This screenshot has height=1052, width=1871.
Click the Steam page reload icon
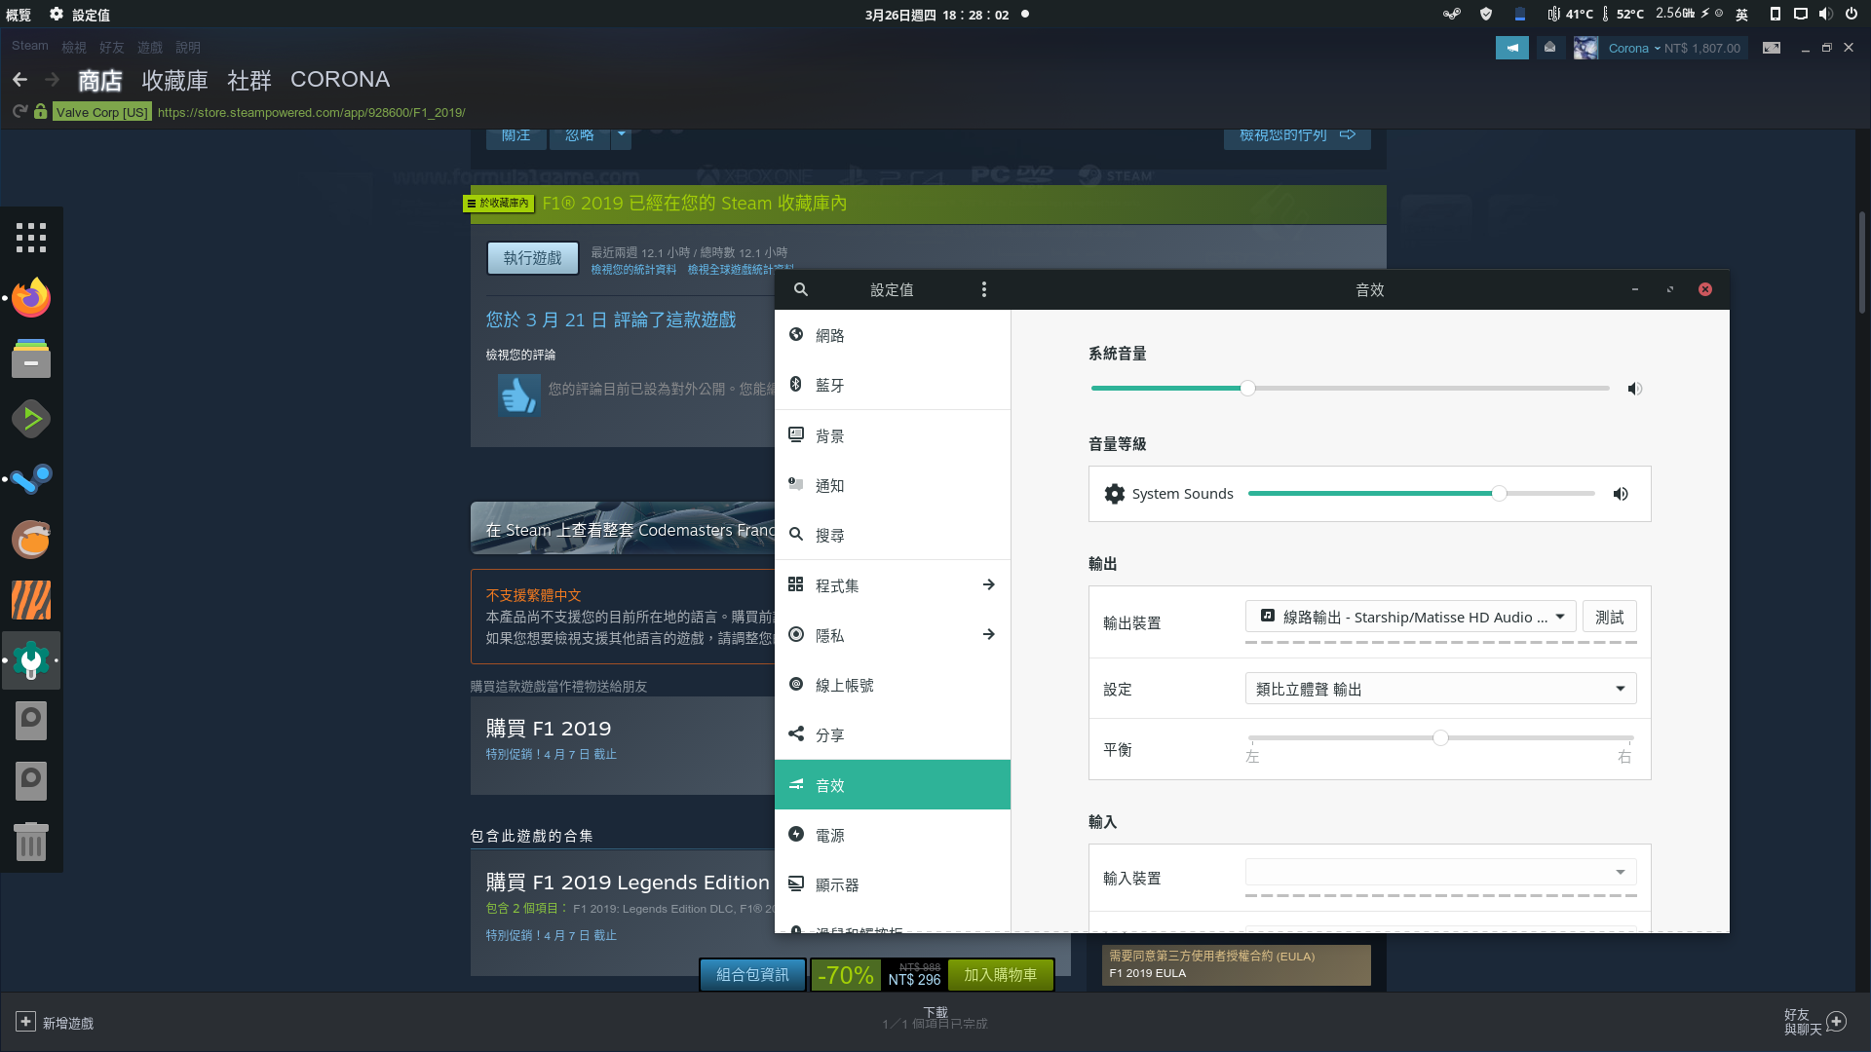[19, 112]
